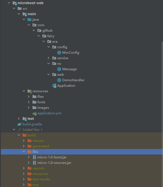Select the classes folder label
Screen dimensions: 163x187
[x=38, y=141]
